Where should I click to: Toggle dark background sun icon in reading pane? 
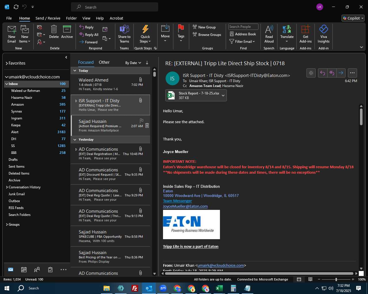click(311, 73)
